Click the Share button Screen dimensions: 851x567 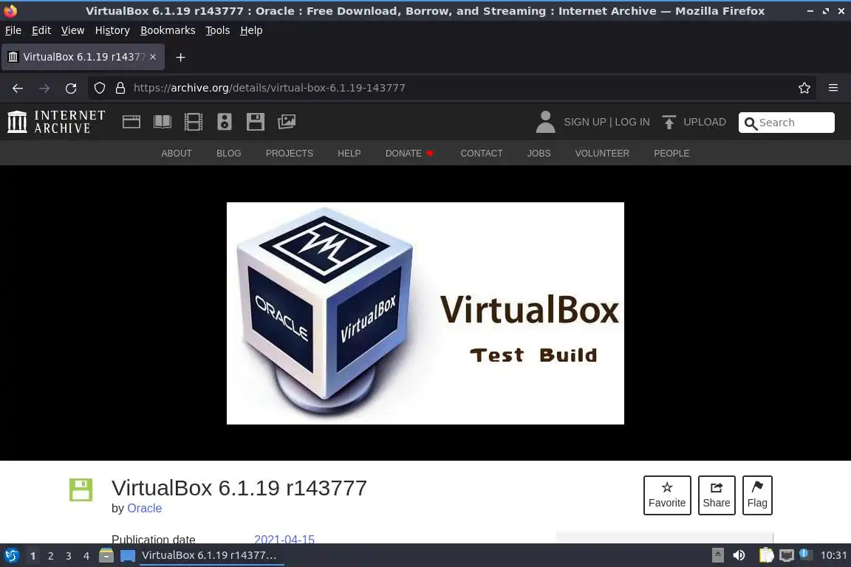tap(717, 495)
